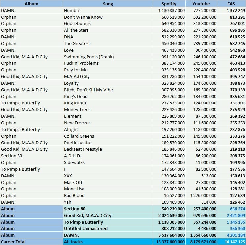Click the Fuckin' Problems cell
The height and width of the screenshot is (245, 246).
click(x=108, y=63)
